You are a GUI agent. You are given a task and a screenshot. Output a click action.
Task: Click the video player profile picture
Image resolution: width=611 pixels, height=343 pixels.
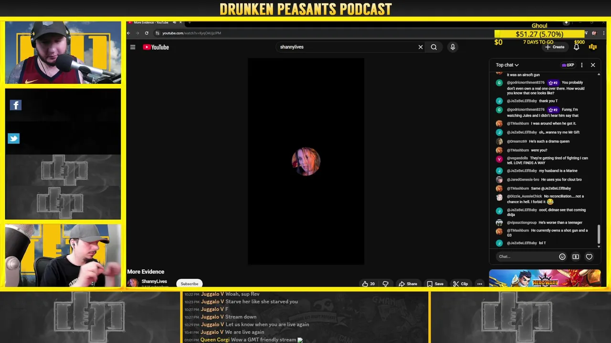click(x=306, y=161)
